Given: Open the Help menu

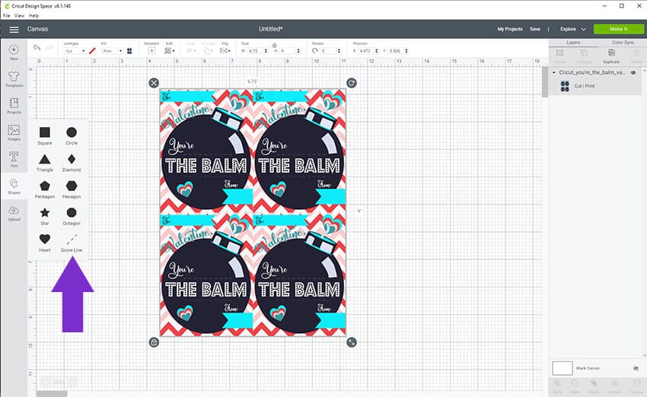Looking at the screenshot, I should point(33,16).
